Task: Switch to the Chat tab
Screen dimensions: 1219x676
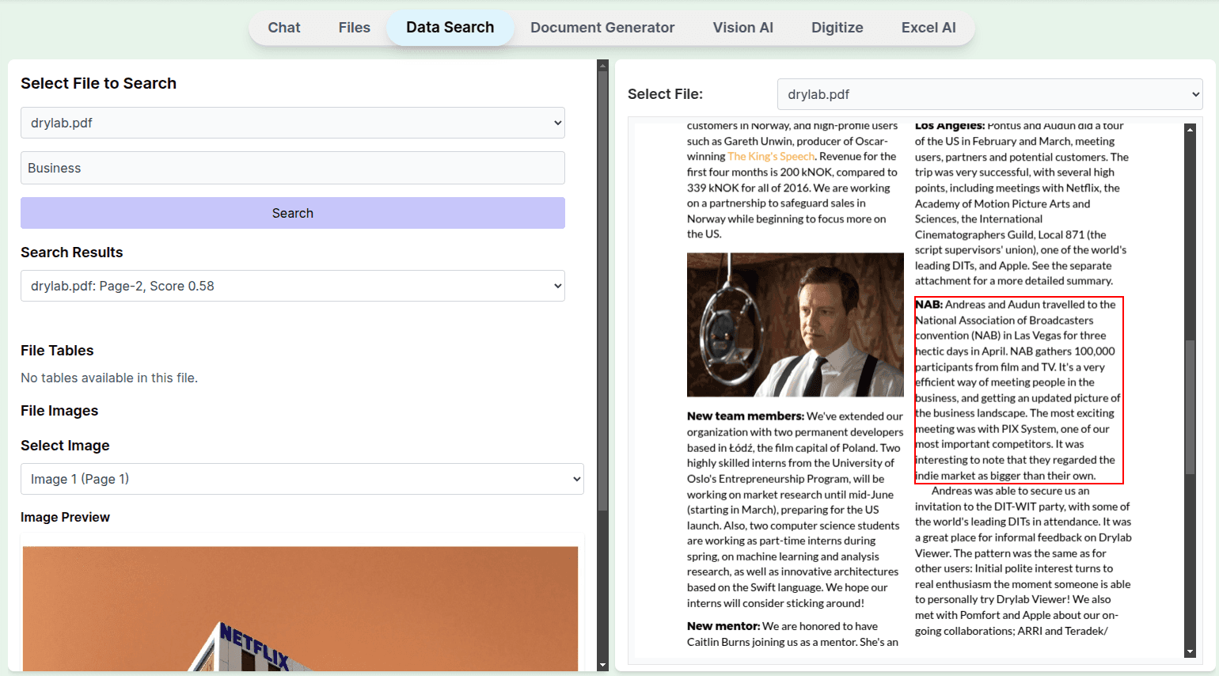Action: [x=284, y=28]
